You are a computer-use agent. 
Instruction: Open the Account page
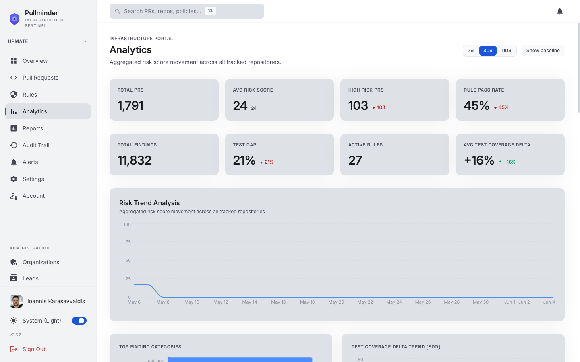[48, 196]
